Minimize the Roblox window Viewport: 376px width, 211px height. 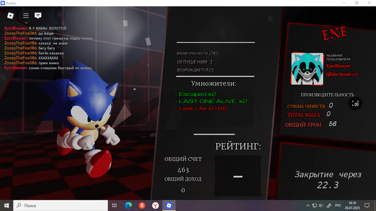(x=344, y=3)
